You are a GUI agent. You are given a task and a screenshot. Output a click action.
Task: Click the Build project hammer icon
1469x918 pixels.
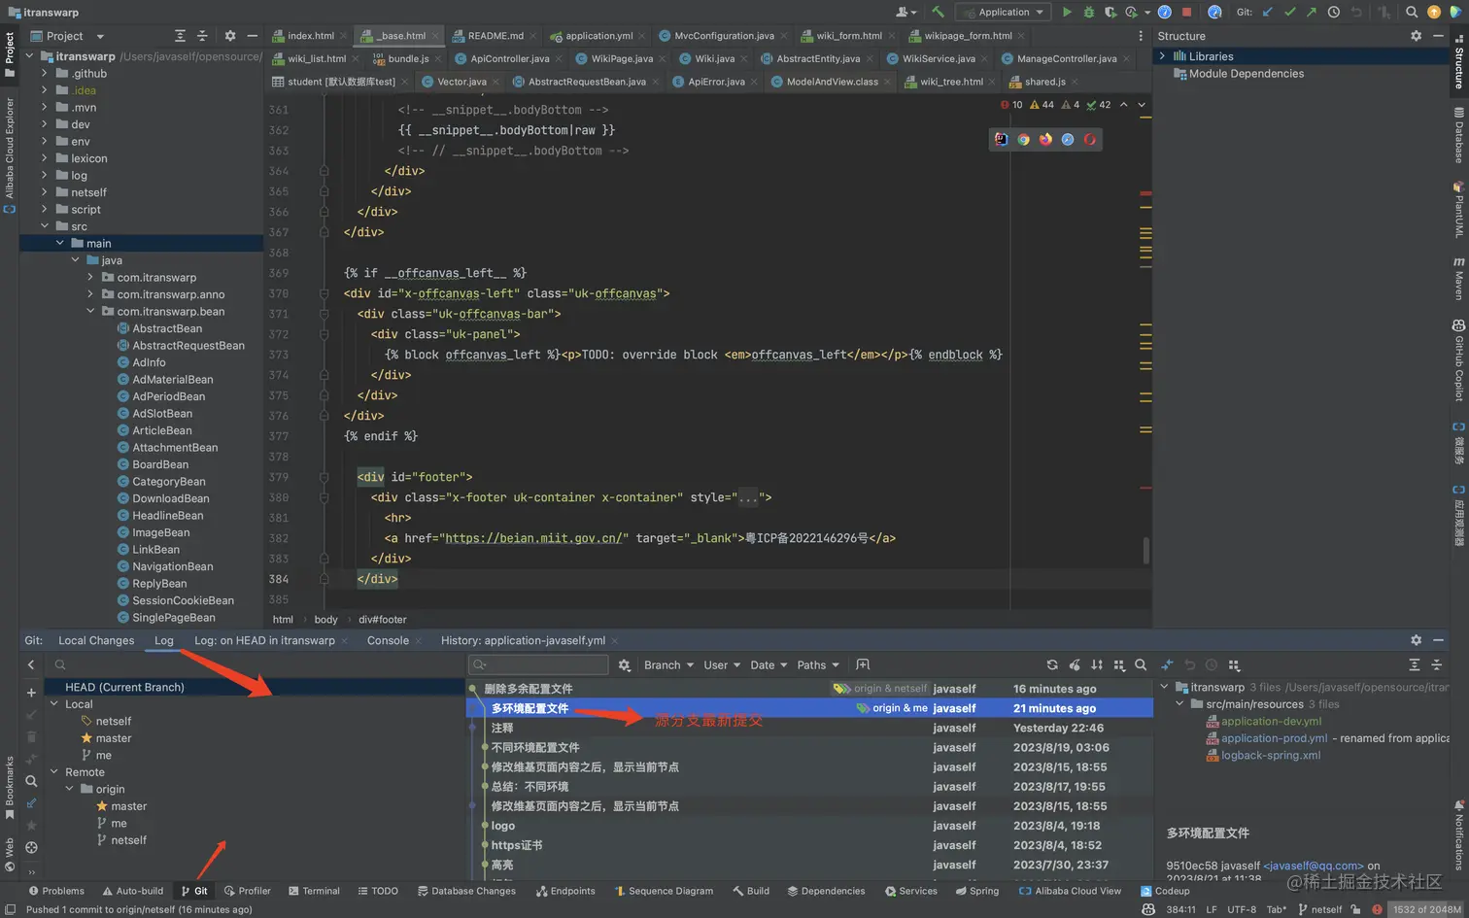point(938,12)
